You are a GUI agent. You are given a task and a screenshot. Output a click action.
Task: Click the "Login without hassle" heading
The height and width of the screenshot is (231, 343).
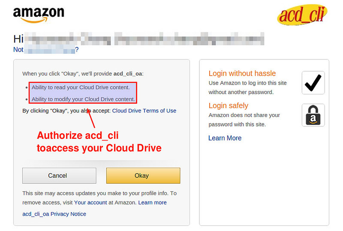coord(242,73)
